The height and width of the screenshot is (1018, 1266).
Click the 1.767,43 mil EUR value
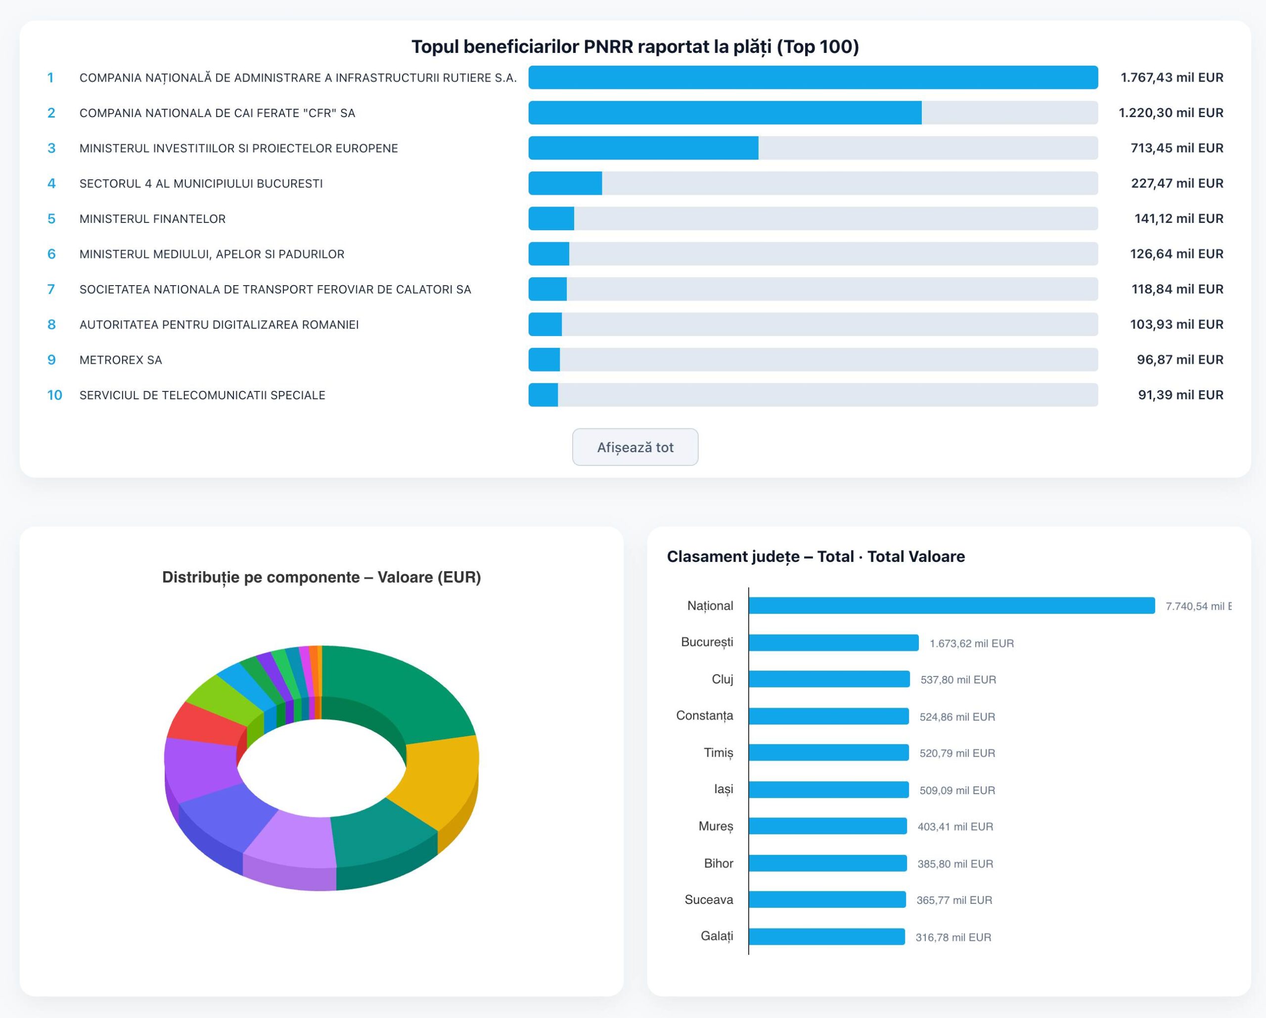click(1172, 78)
